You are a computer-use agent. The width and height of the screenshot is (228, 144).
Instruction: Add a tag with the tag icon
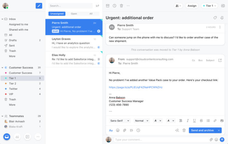tap(215, 18)
